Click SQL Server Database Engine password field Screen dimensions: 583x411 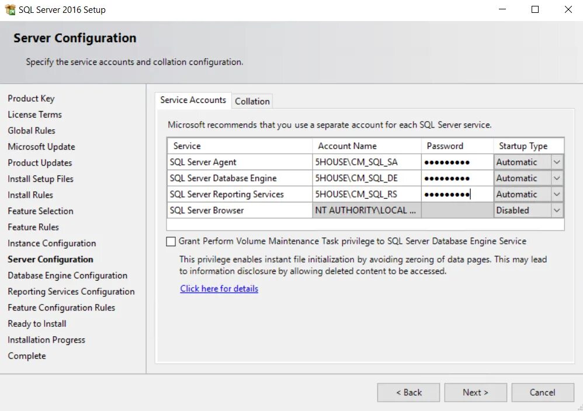tap(457, 178)
